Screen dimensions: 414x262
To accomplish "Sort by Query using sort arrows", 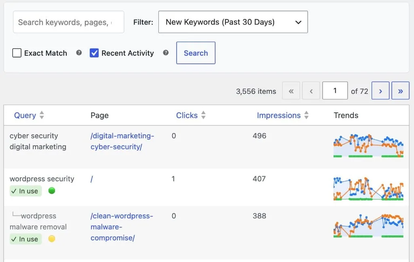I will 42,115.
